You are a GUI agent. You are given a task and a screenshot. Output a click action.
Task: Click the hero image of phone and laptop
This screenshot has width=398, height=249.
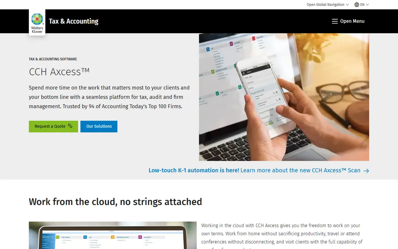click(284, 97)
